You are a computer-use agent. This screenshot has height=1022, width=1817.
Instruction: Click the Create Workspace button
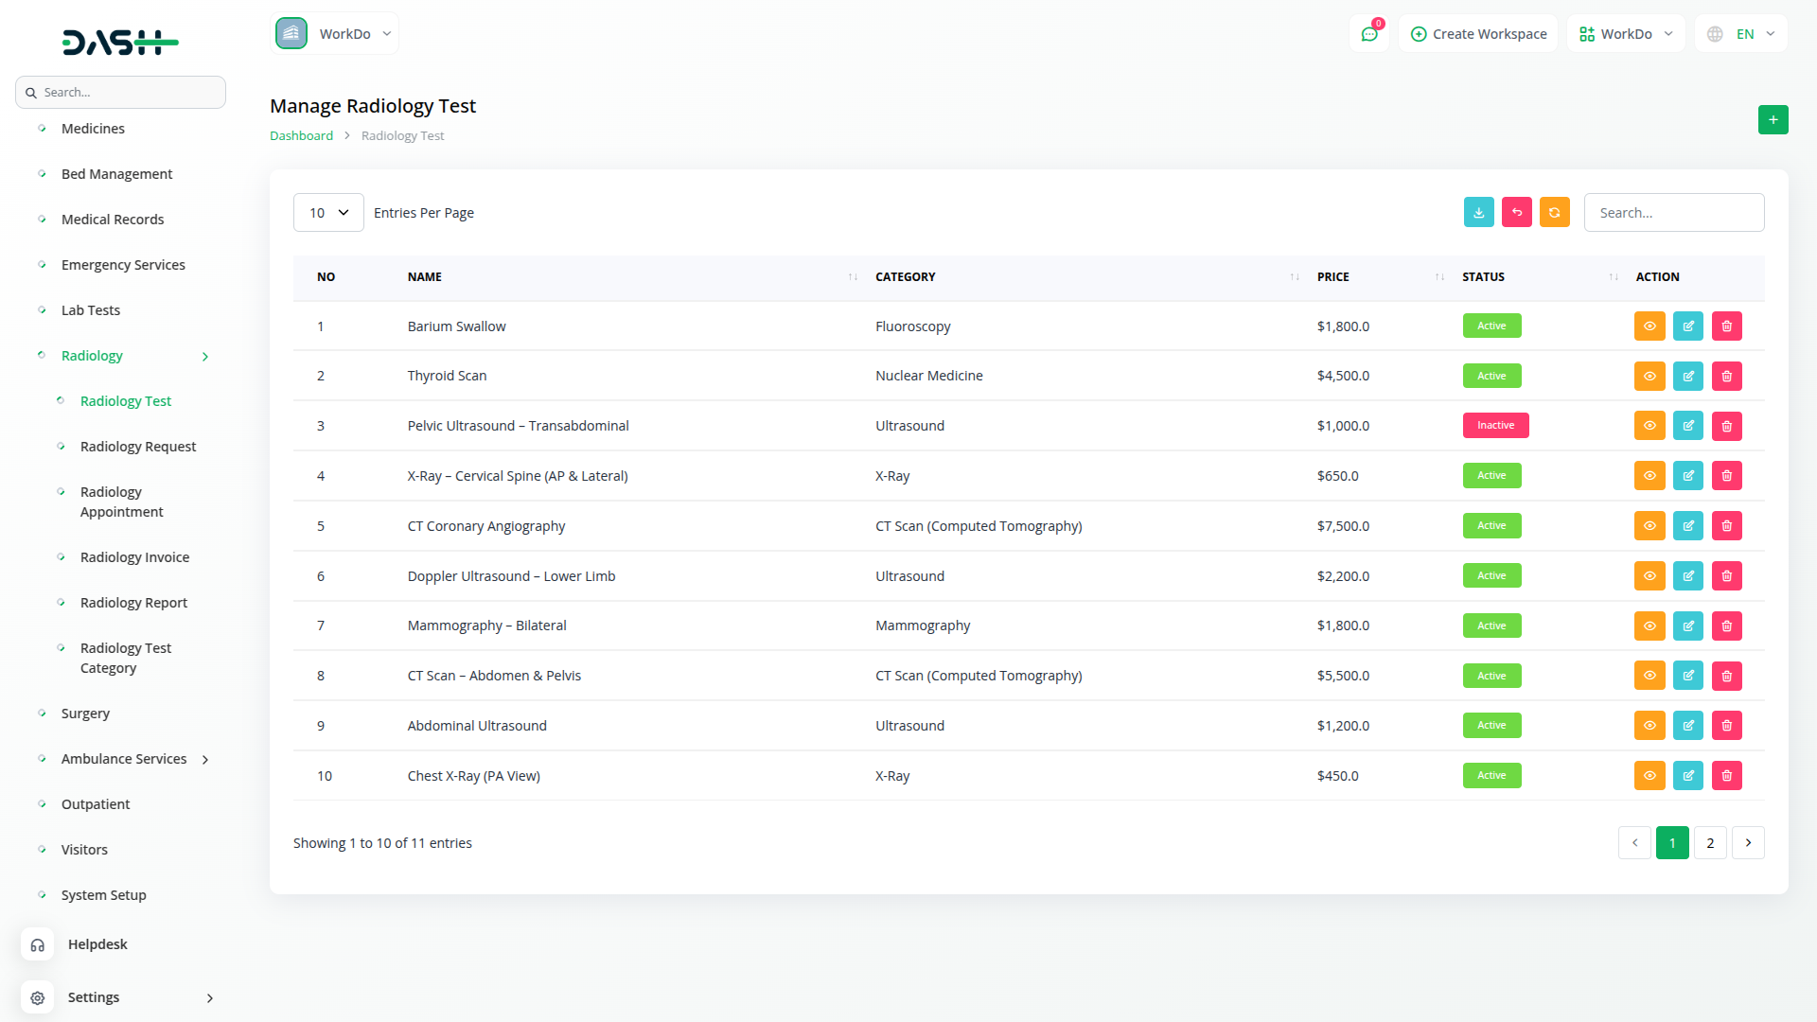point(1478,34)
